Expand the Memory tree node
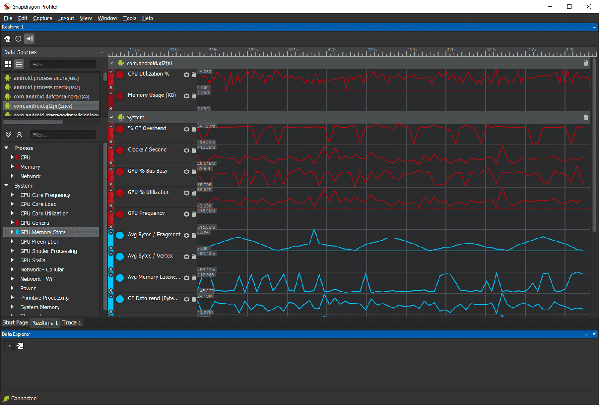Viewport: 599px width, 405px height. click(x=12, y=167)
